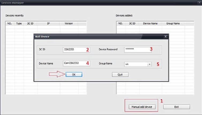Sort Devices recently by NO. column
The height and width of the screenshot is (115, 202).
pos(10,24)
